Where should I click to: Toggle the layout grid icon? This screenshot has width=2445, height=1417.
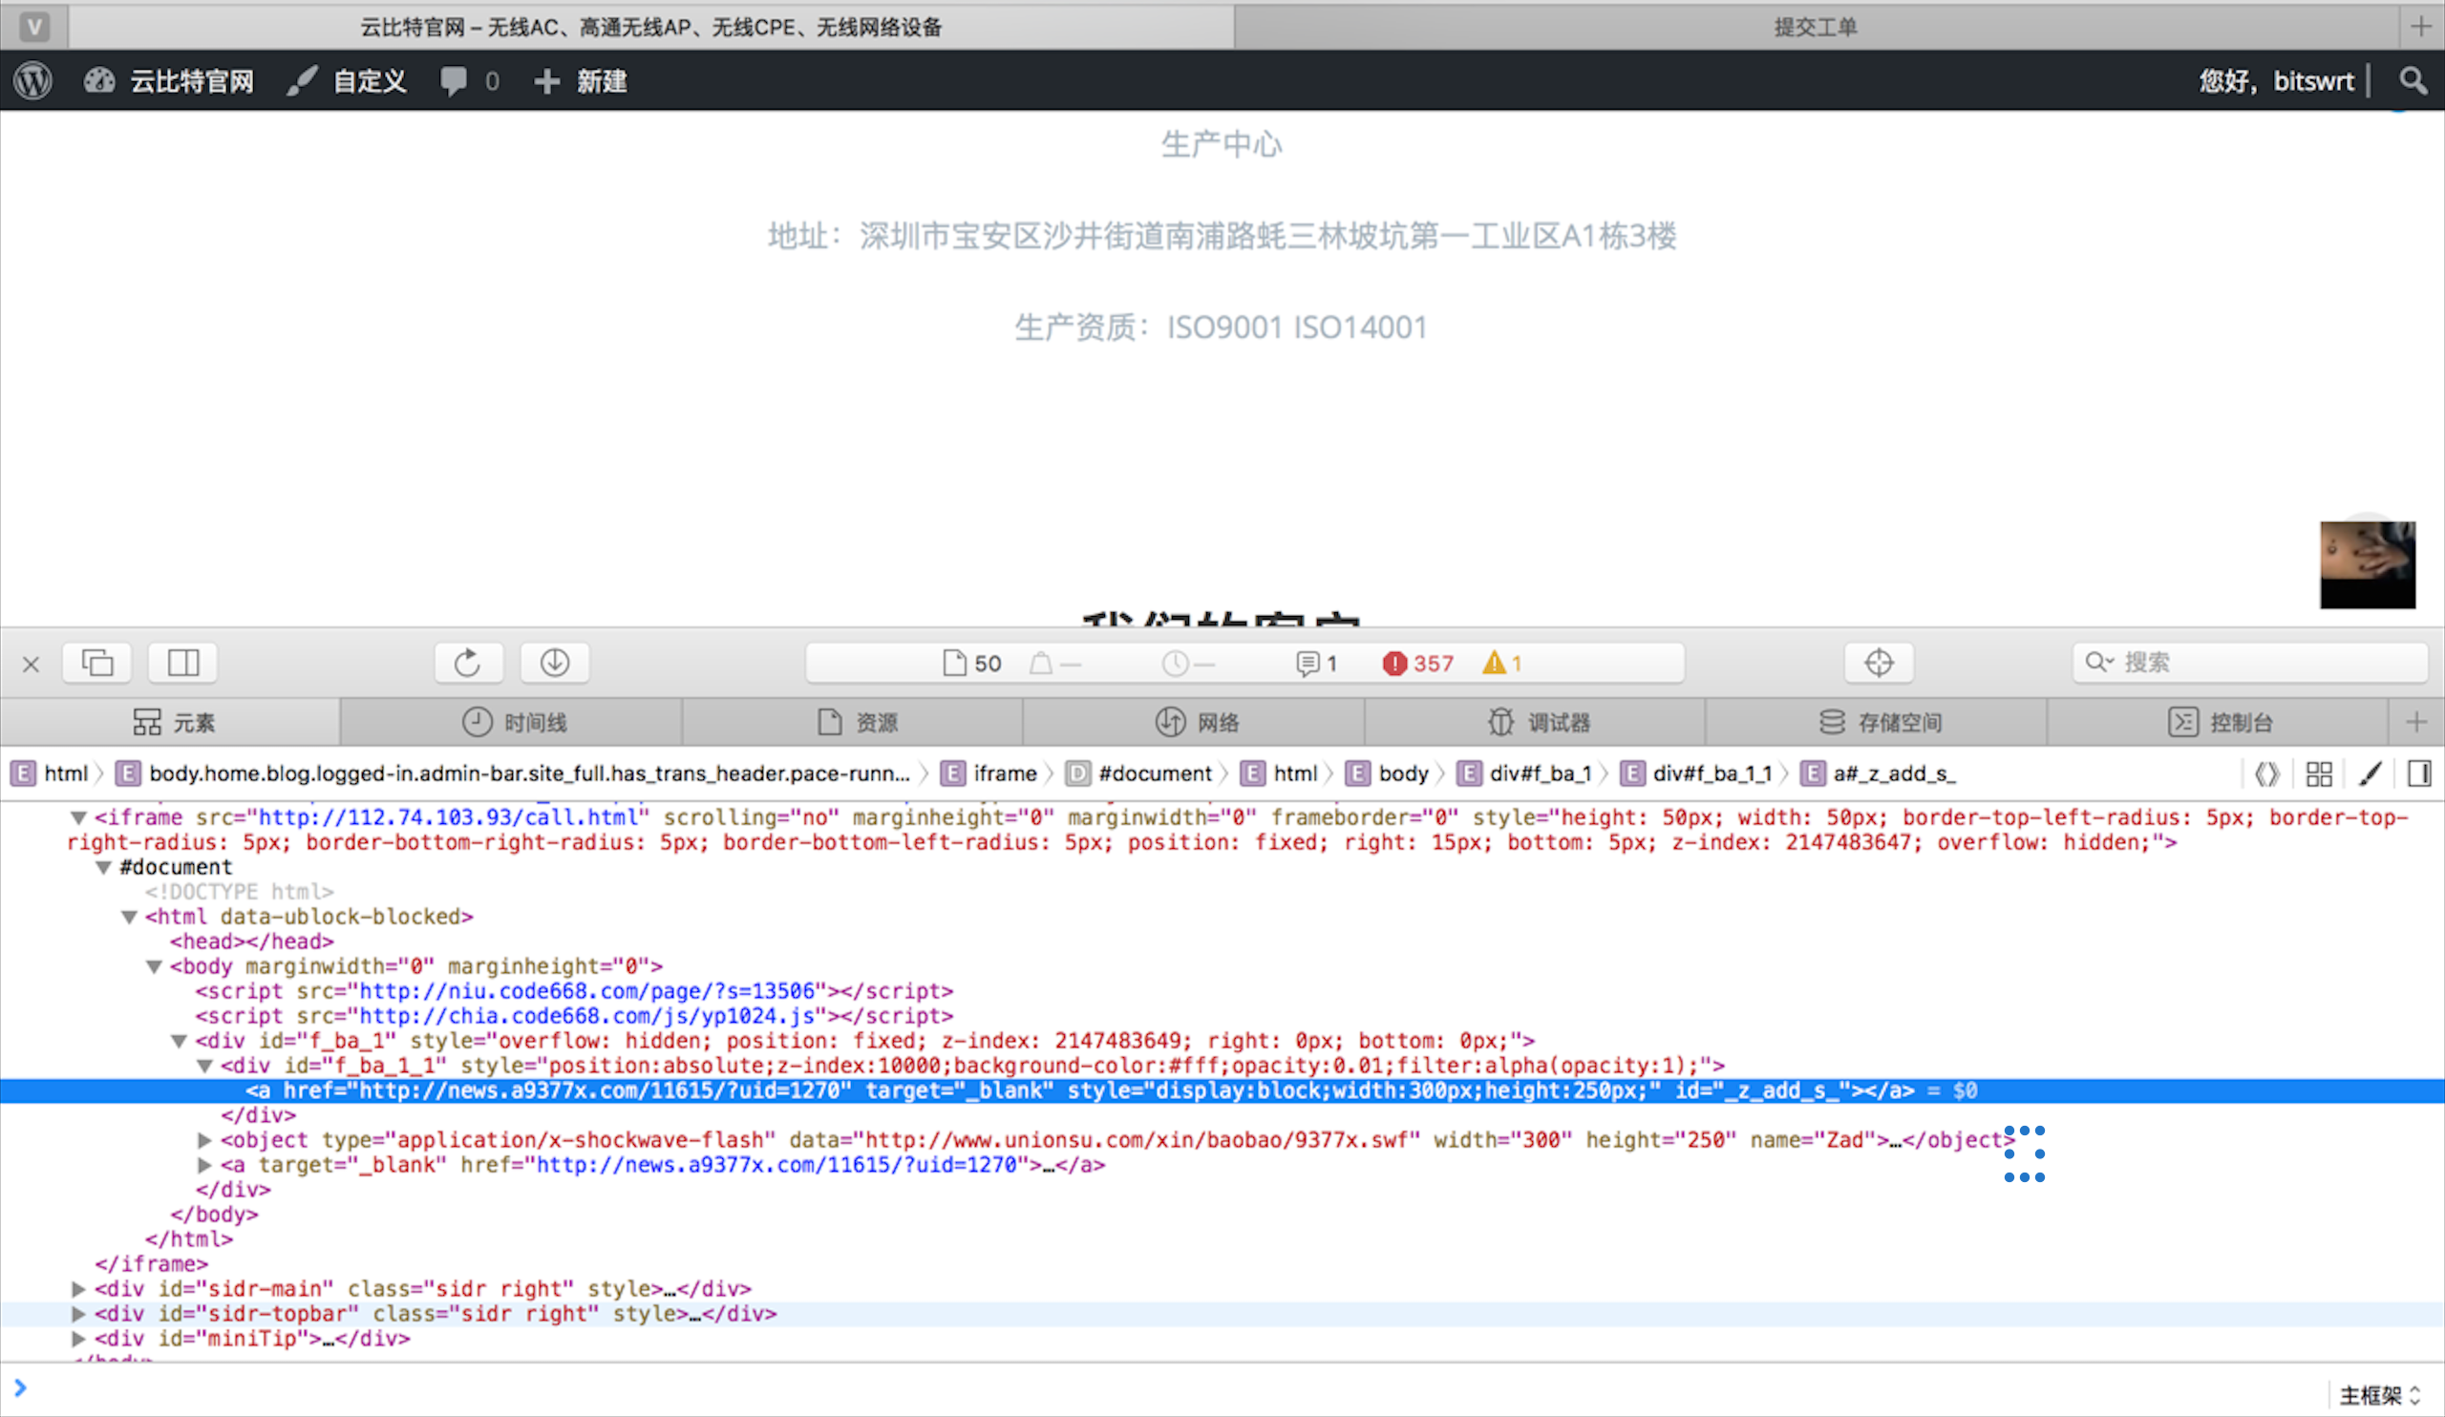2319,773
